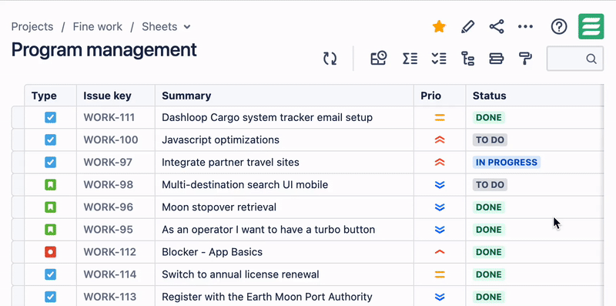Open issue WORK-96 key

[108, 207]
